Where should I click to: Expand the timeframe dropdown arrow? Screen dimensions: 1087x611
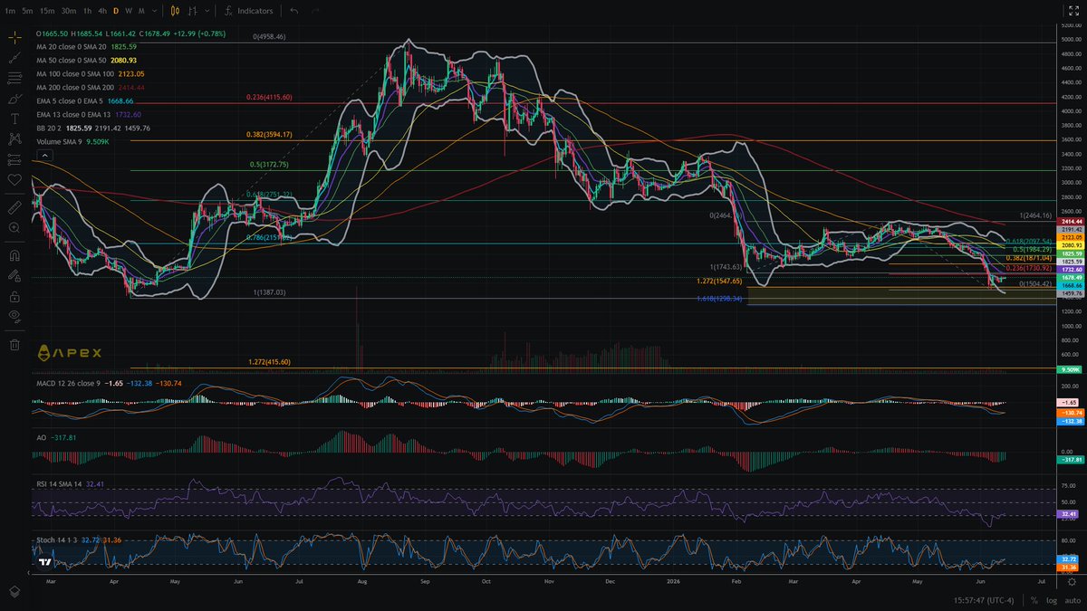point(154,11)
